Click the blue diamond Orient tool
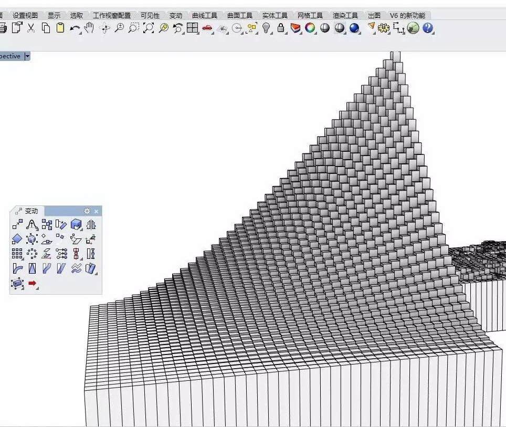The width and height of the screenshot is (506, 427). click(x=17, y=239)
